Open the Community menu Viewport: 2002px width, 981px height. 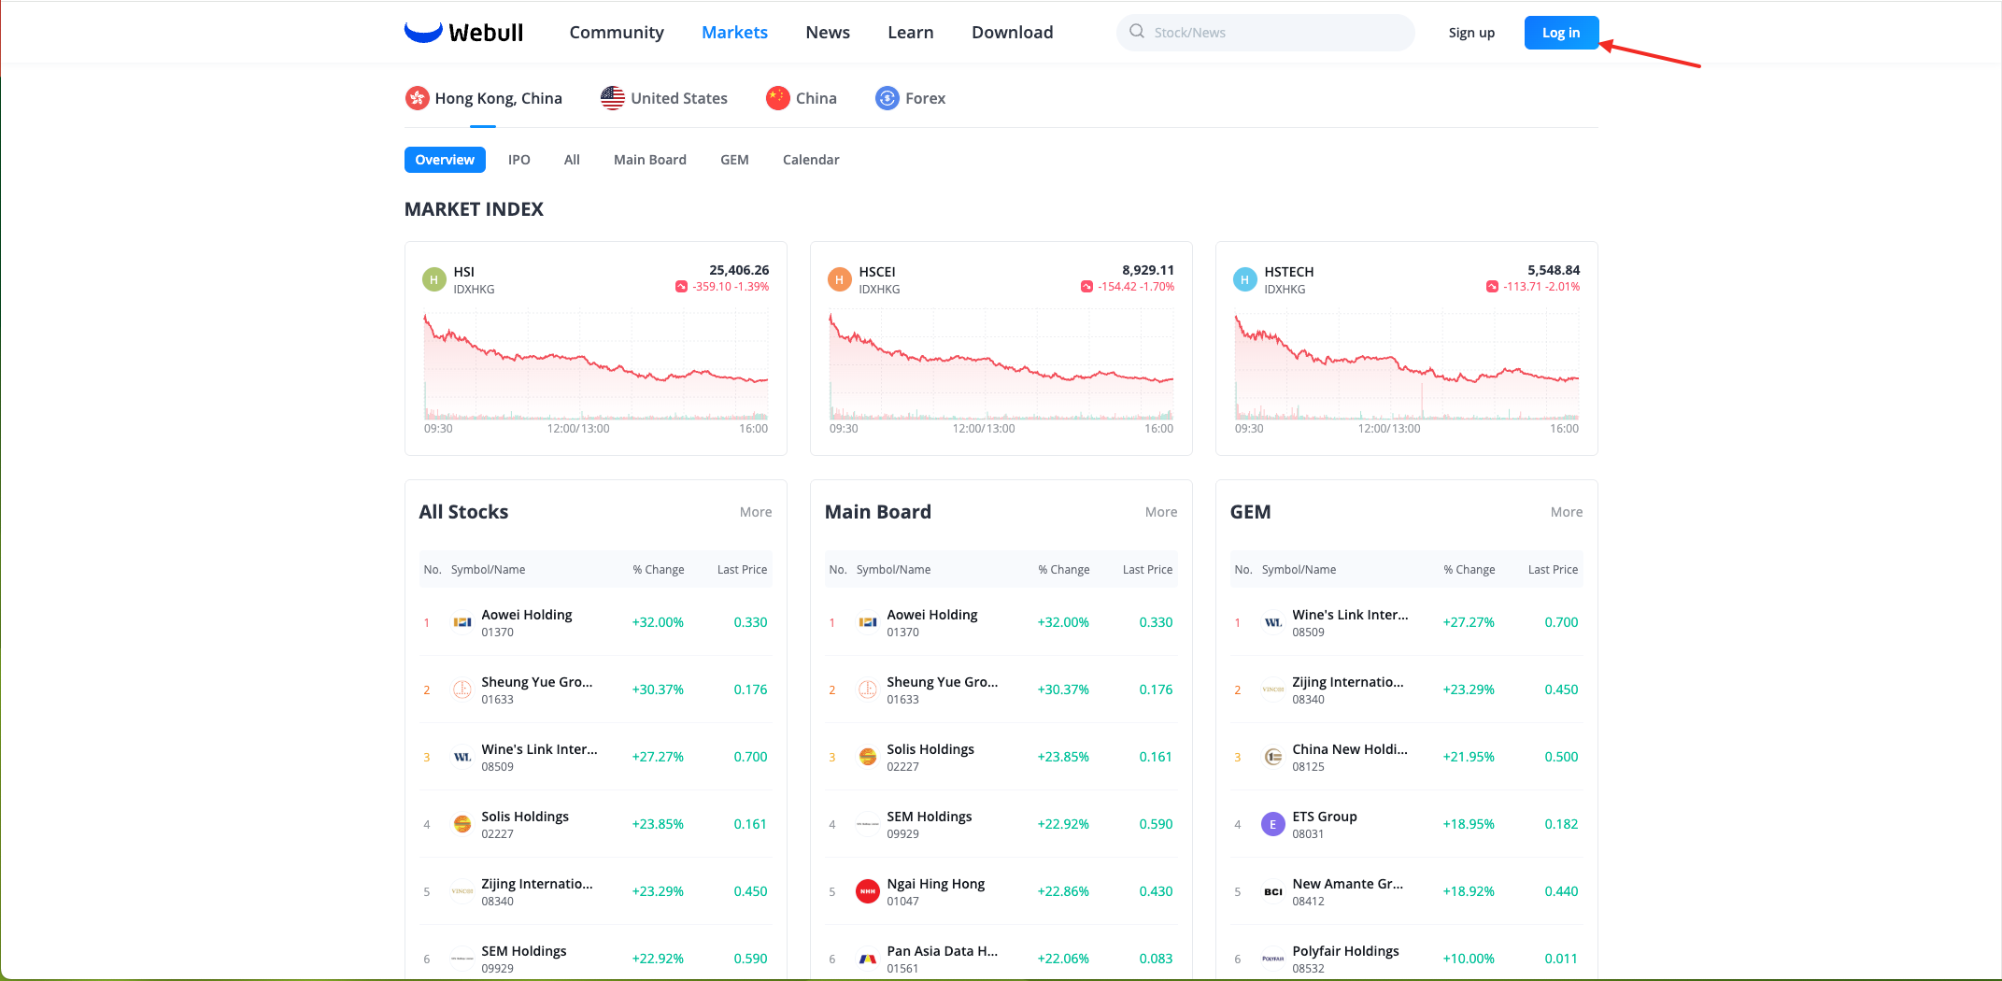tap(617, 33)
